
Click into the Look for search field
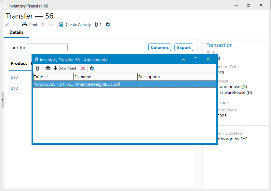tap(47, 47)
